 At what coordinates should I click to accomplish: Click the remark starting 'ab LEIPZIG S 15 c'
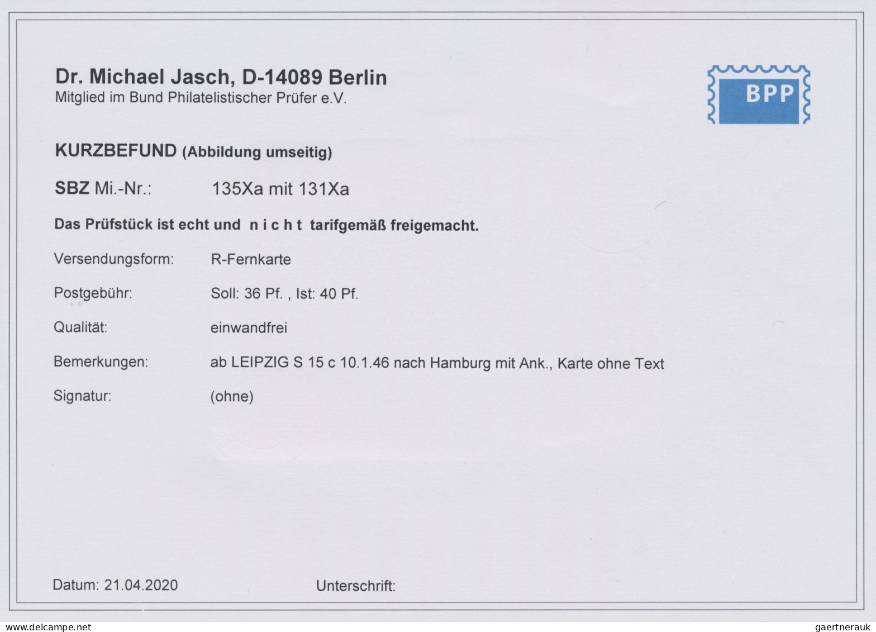pos(437,363)
